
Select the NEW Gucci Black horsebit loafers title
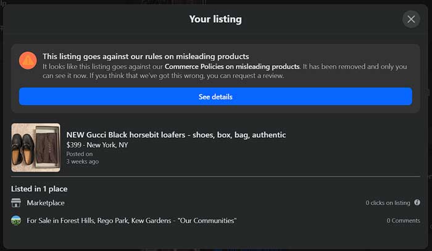176,135
